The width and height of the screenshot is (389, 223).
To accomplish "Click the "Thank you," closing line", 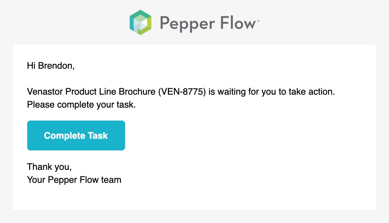I will point(49,167).
